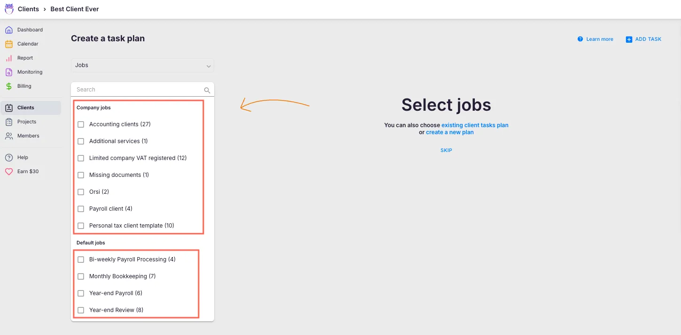Check the Accounting clients job checkbox
The image size is (681, 335).
pos(81,124)
